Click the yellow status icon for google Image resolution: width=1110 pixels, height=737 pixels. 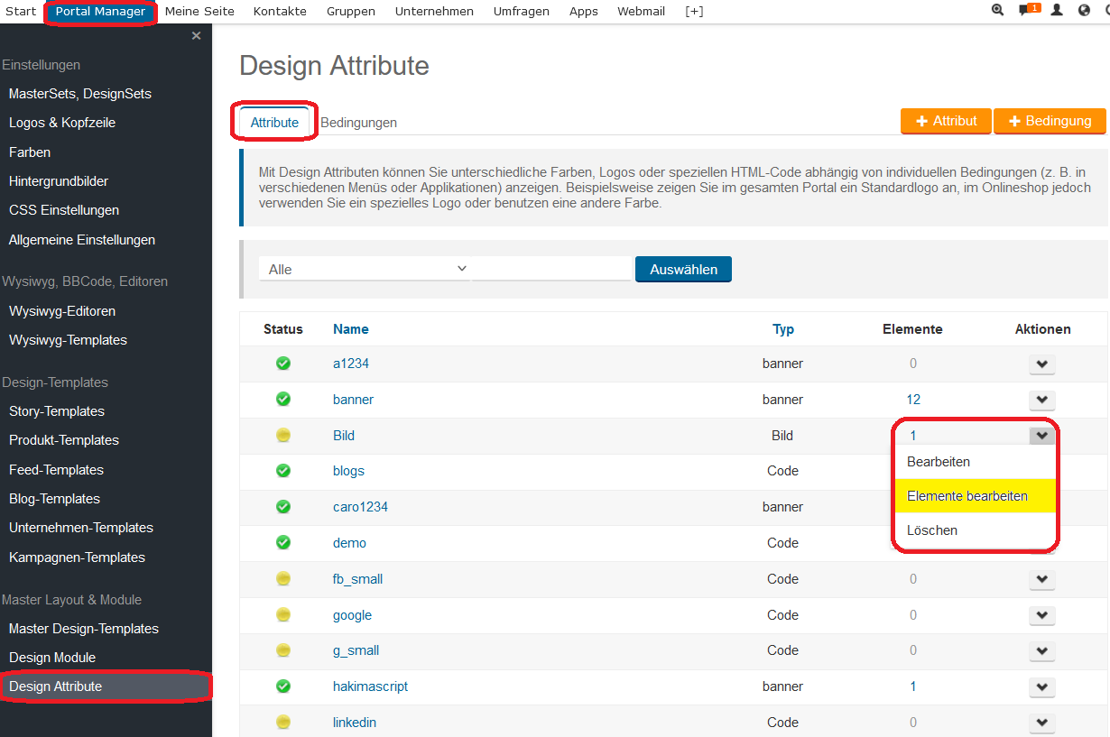283,614
